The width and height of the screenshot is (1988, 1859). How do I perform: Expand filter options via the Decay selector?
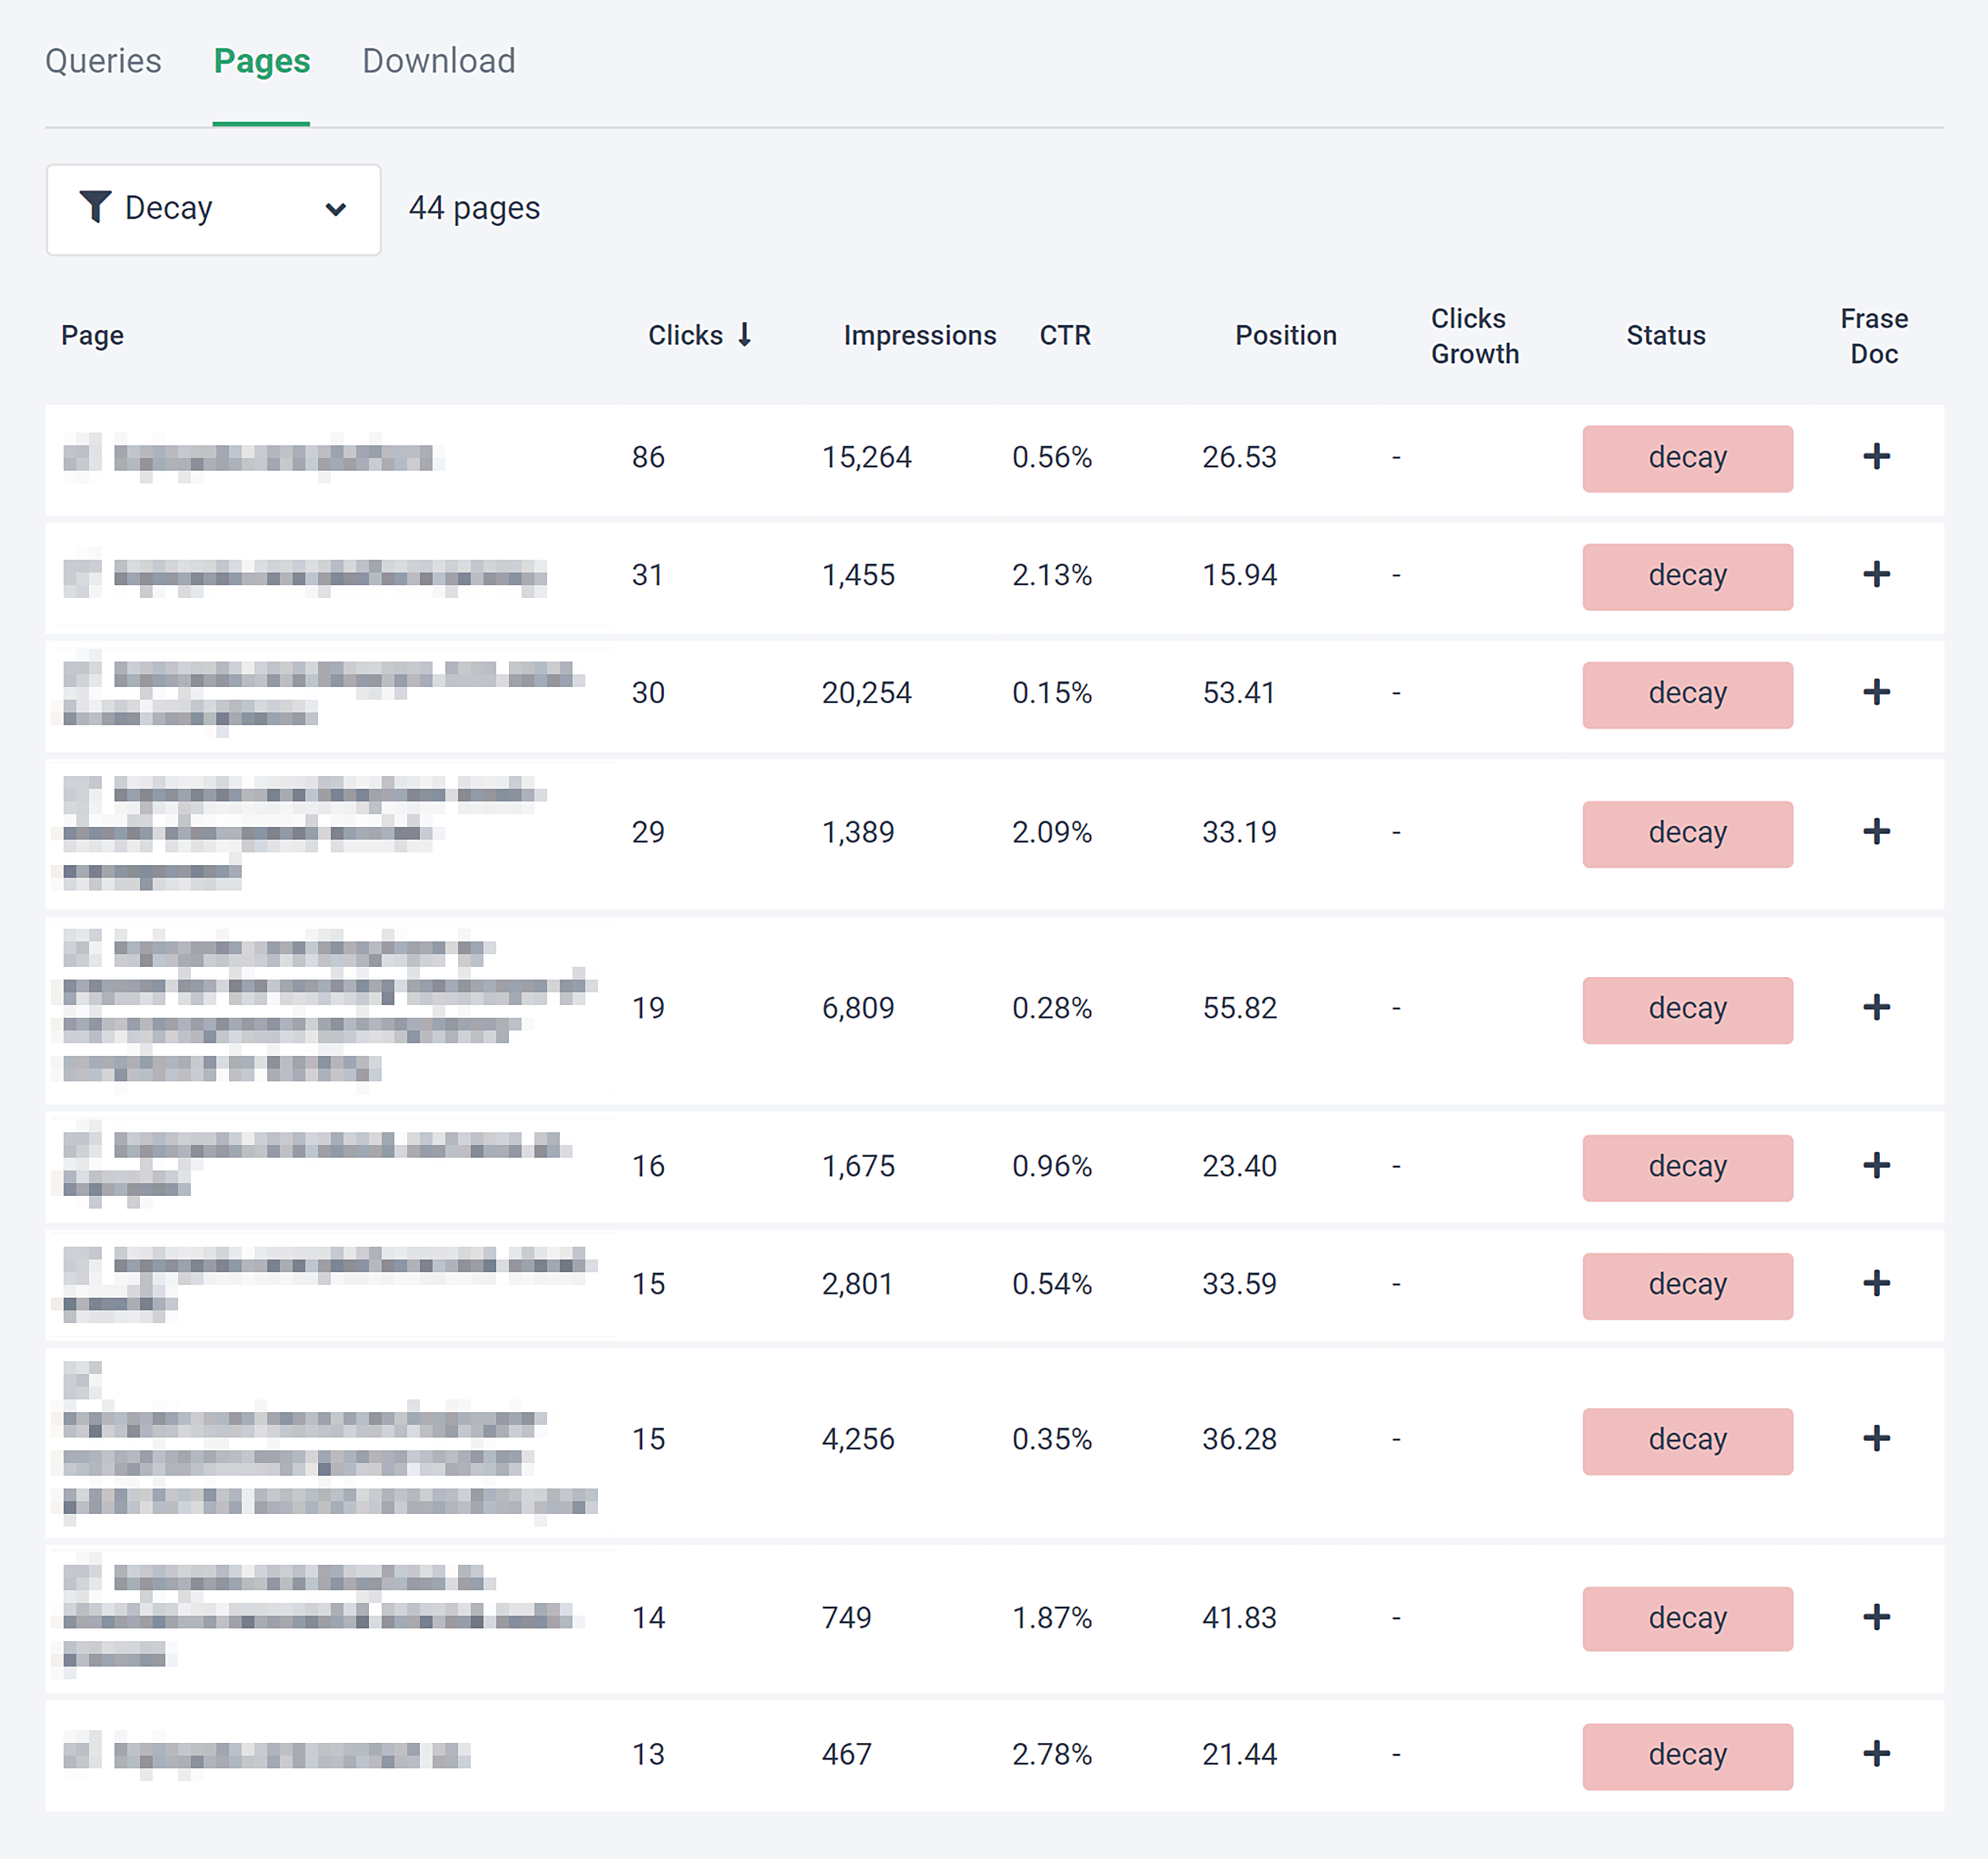pos(214,208)
